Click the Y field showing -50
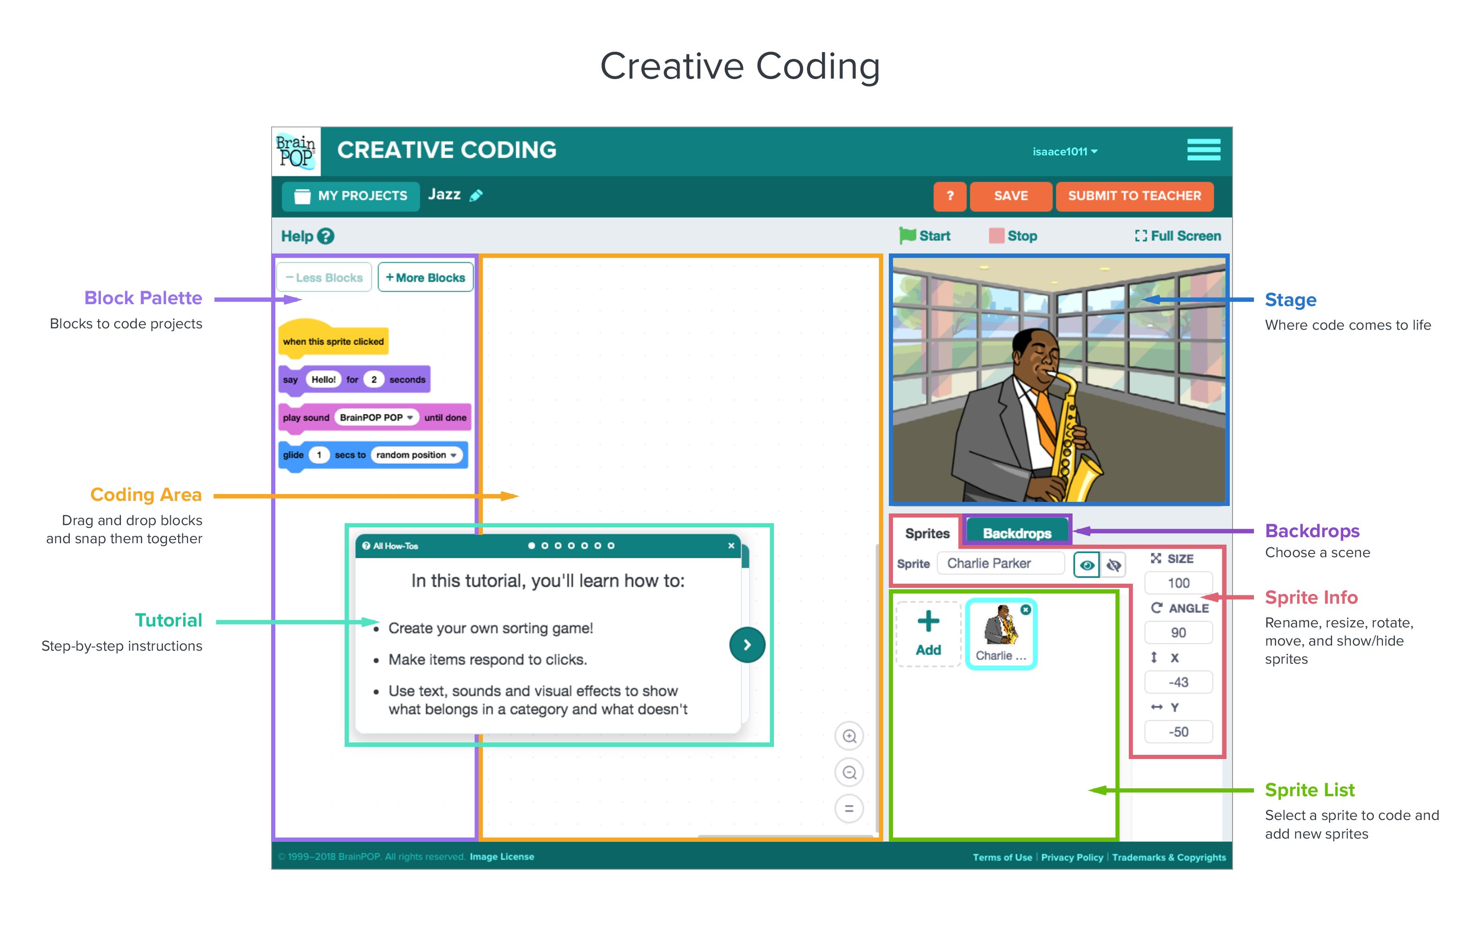 pos(1178,732)
